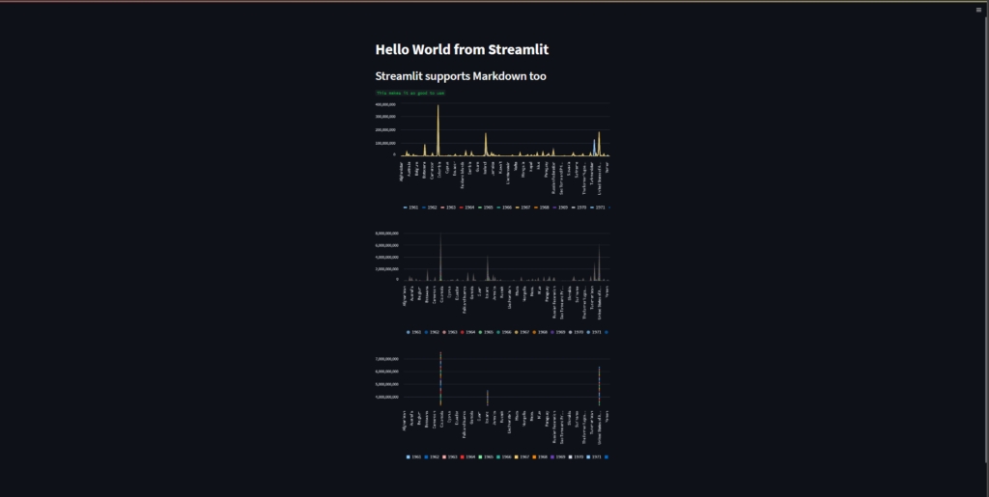Pick 1963 square in bar chart legend

444,456
